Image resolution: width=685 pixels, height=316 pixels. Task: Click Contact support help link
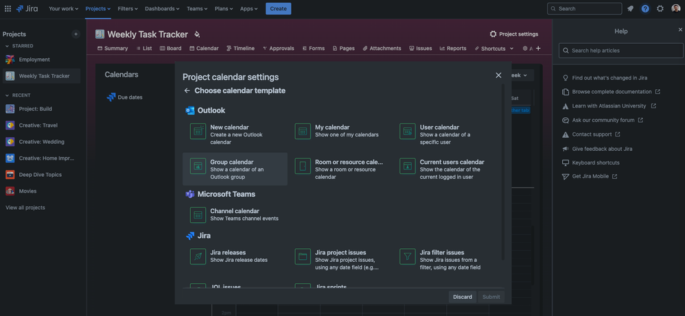pos(591,134)
